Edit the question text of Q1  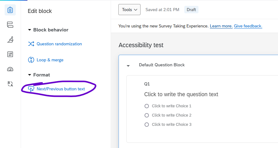181,94
